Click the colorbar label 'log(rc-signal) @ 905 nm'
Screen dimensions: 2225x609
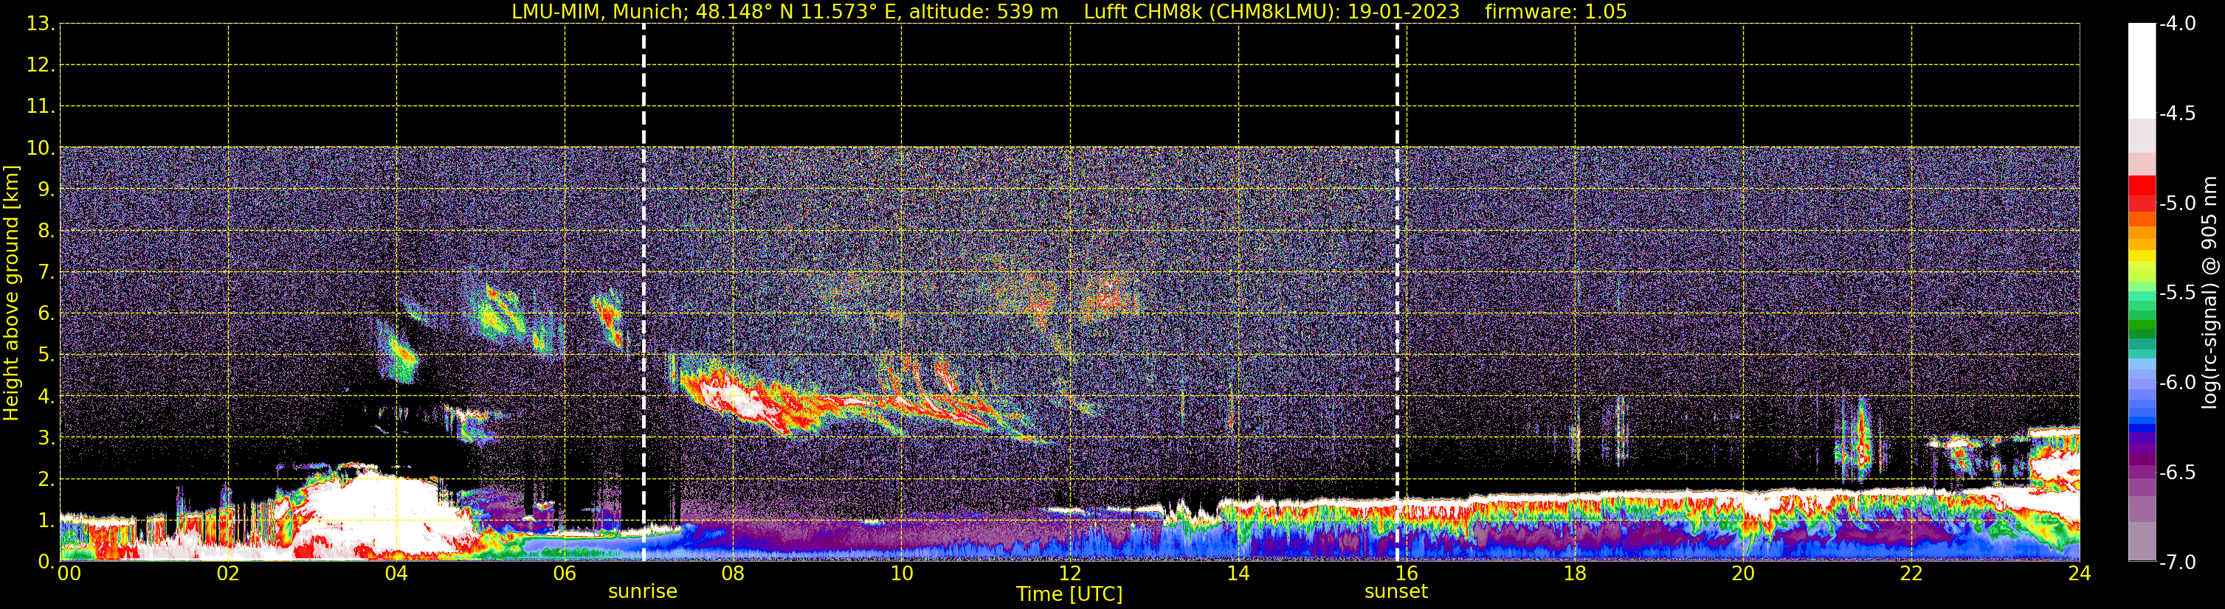pyautogui.click(x=2210, y=293)
